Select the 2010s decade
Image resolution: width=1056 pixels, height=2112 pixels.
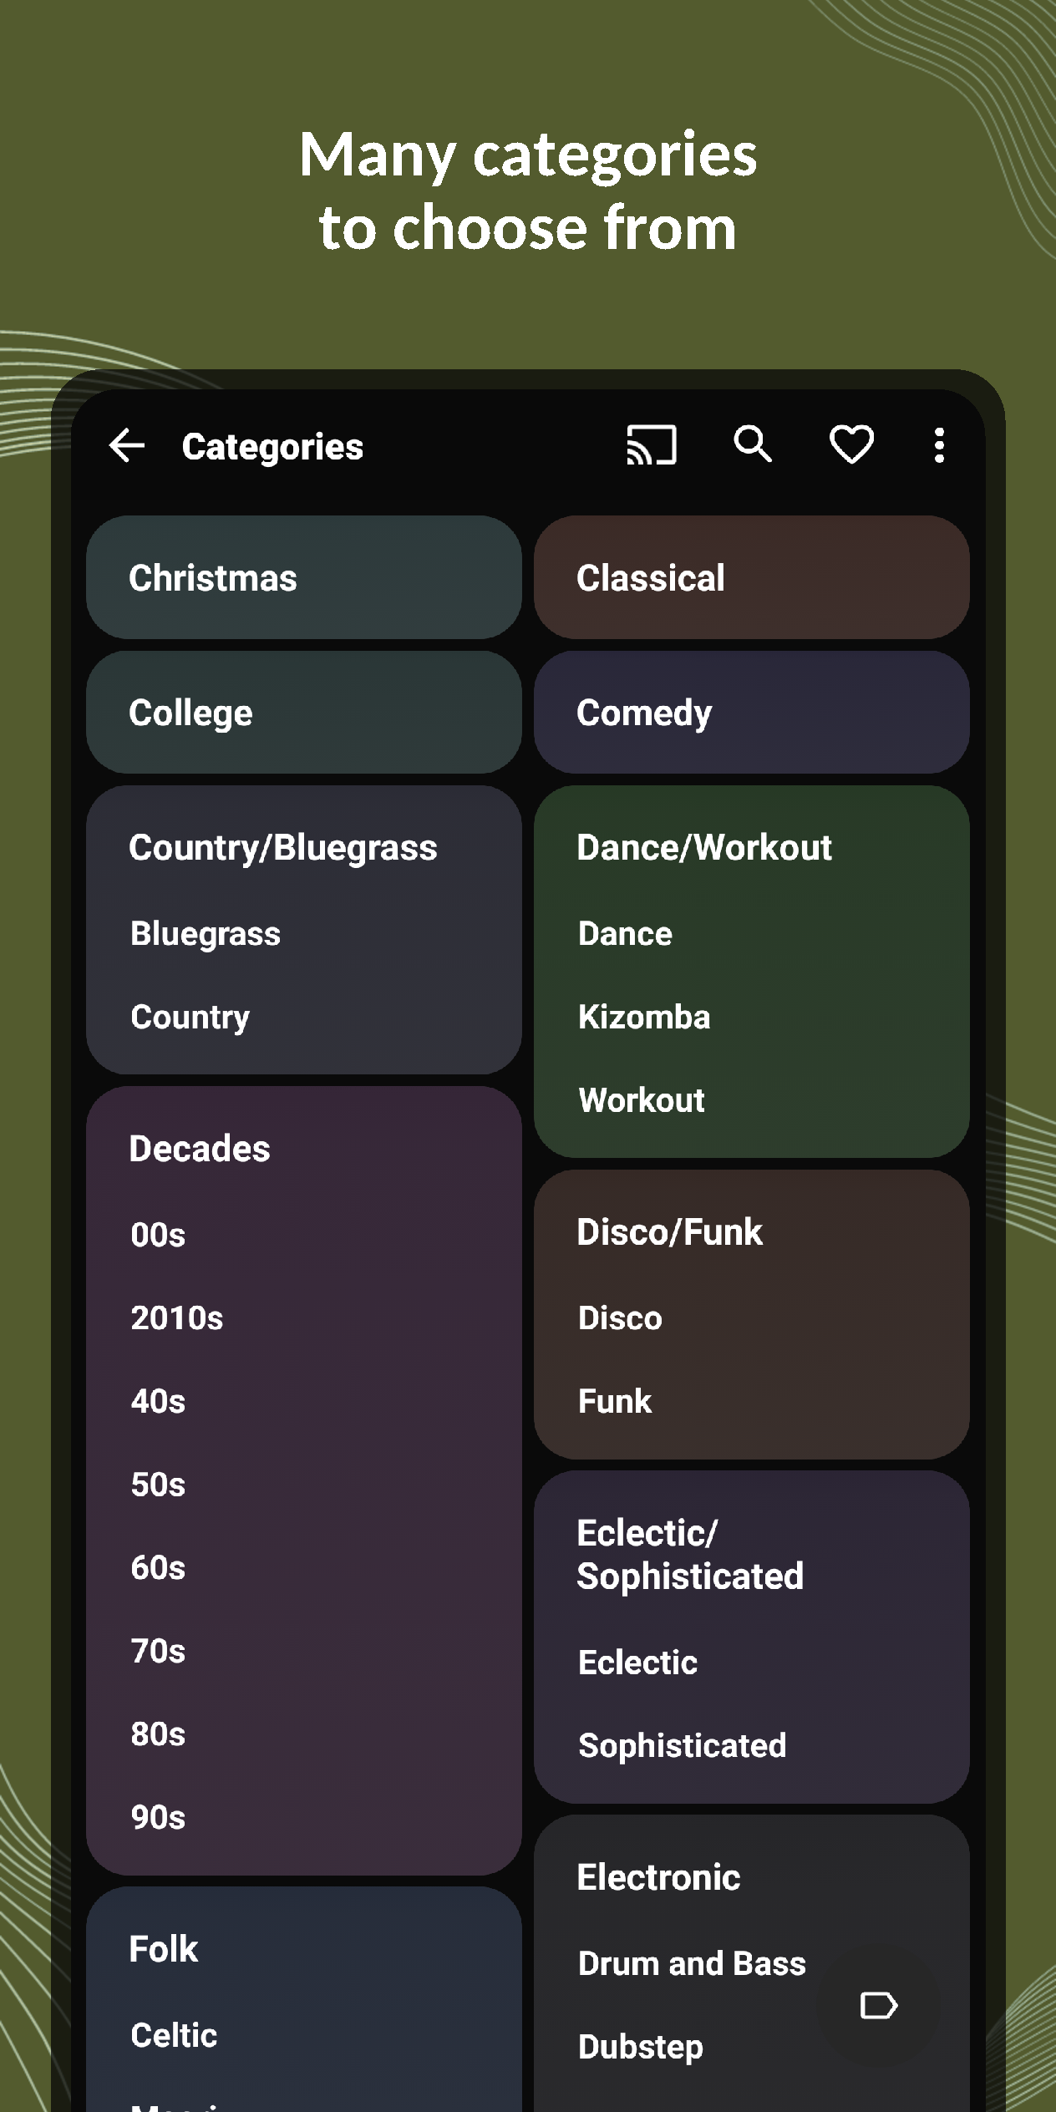[177, 1317]
